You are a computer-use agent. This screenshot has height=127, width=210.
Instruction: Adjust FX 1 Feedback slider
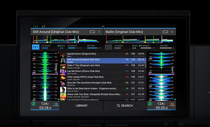point(75,48)
